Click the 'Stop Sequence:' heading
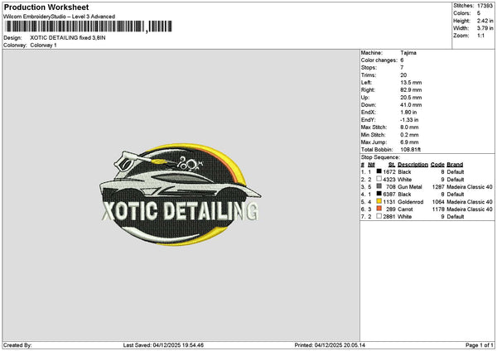This screenshot has height=351, width=497. pyautogui.click(x=380, y=157)
